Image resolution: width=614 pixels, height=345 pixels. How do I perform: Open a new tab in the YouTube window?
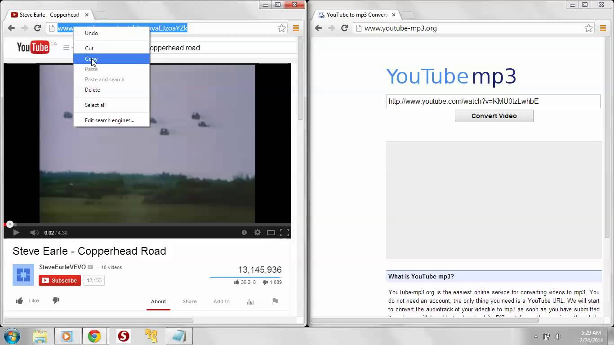coord(102,15)
